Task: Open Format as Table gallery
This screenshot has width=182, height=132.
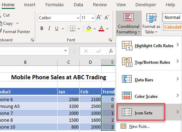Action: pos(151,23)
